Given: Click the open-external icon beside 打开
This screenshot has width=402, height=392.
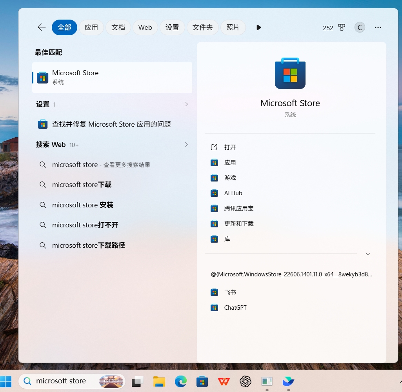Looking at the screenshot, I should tap(214, 147).
